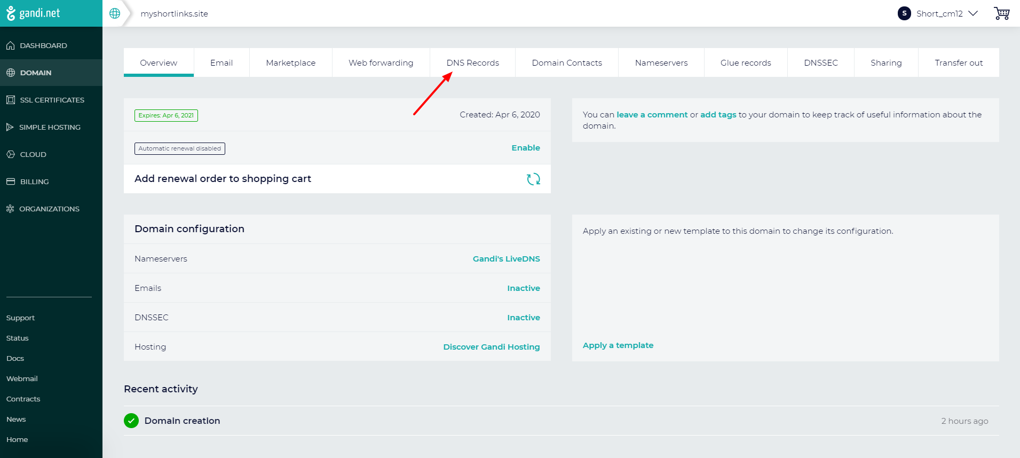Image resolution: width=1020 pixels, height=458 pixels.
Task: Click the Billing card icon
Action: pyautogui.click(x=11, y=181)
